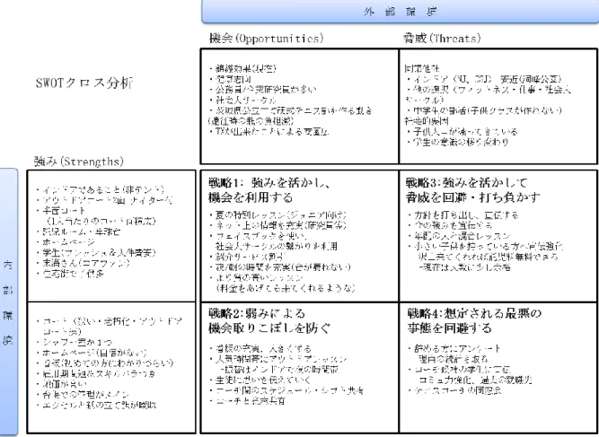Click the 'インドアであること(非テント)' bullet

101,189
